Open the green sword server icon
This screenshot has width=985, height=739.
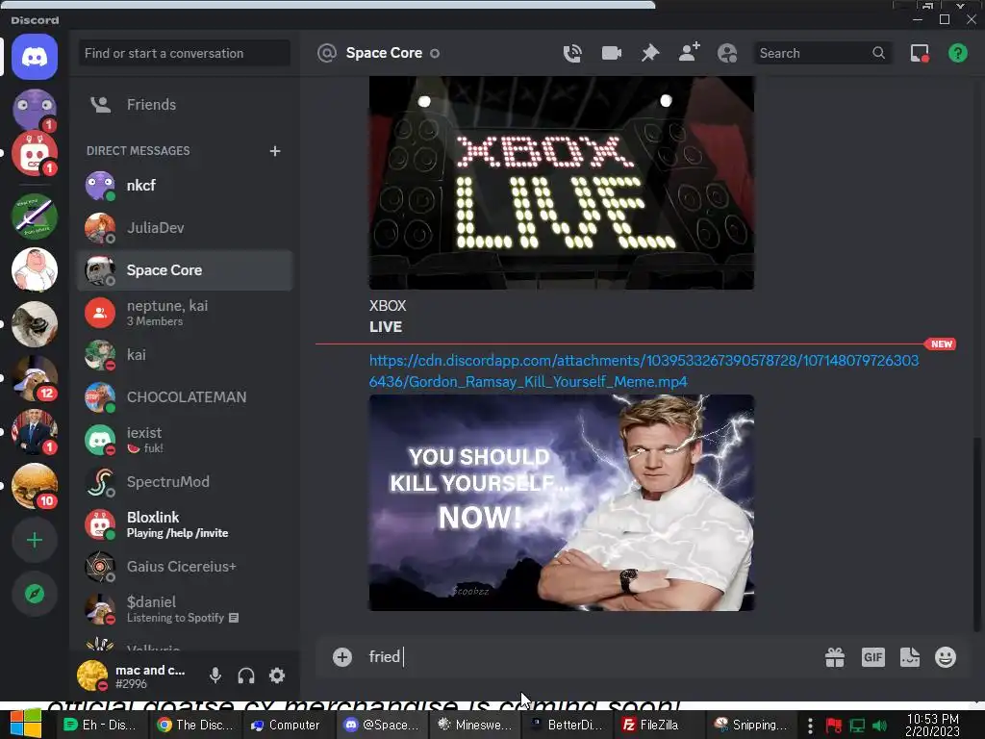click(x=35, y=217)
